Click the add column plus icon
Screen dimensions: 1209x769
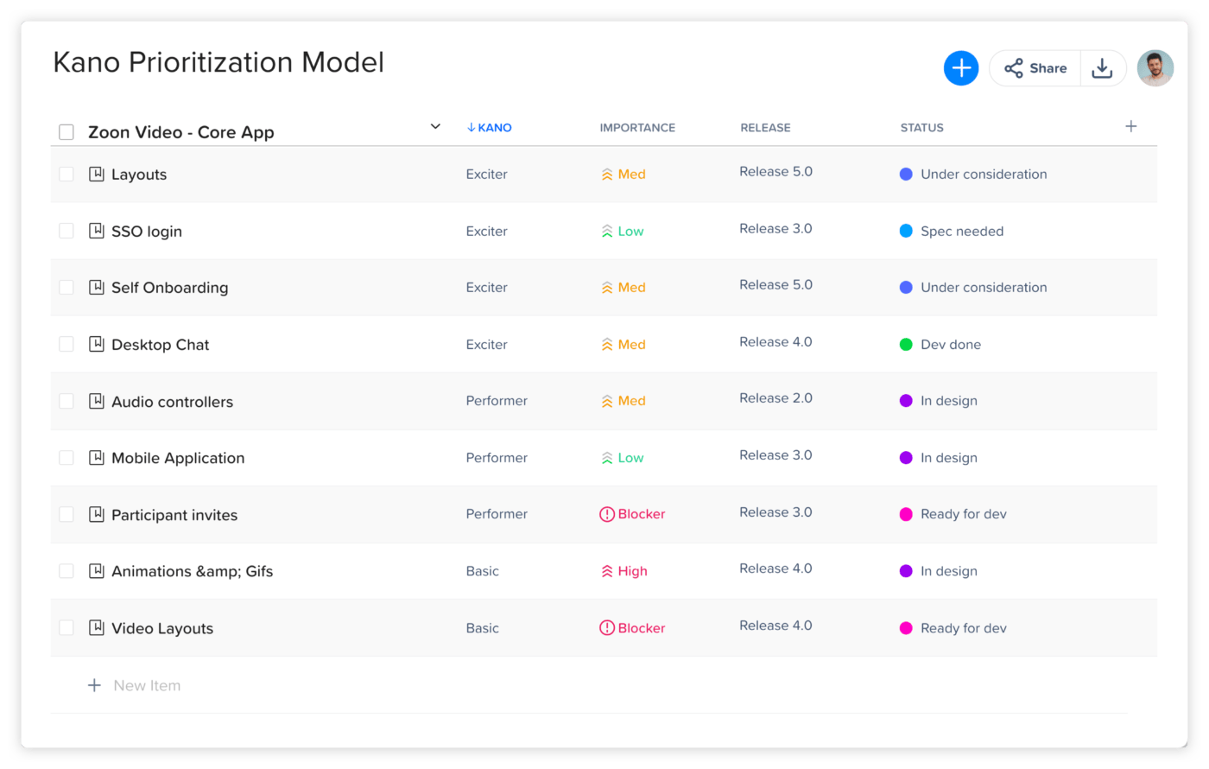[x=1130, y=127]
